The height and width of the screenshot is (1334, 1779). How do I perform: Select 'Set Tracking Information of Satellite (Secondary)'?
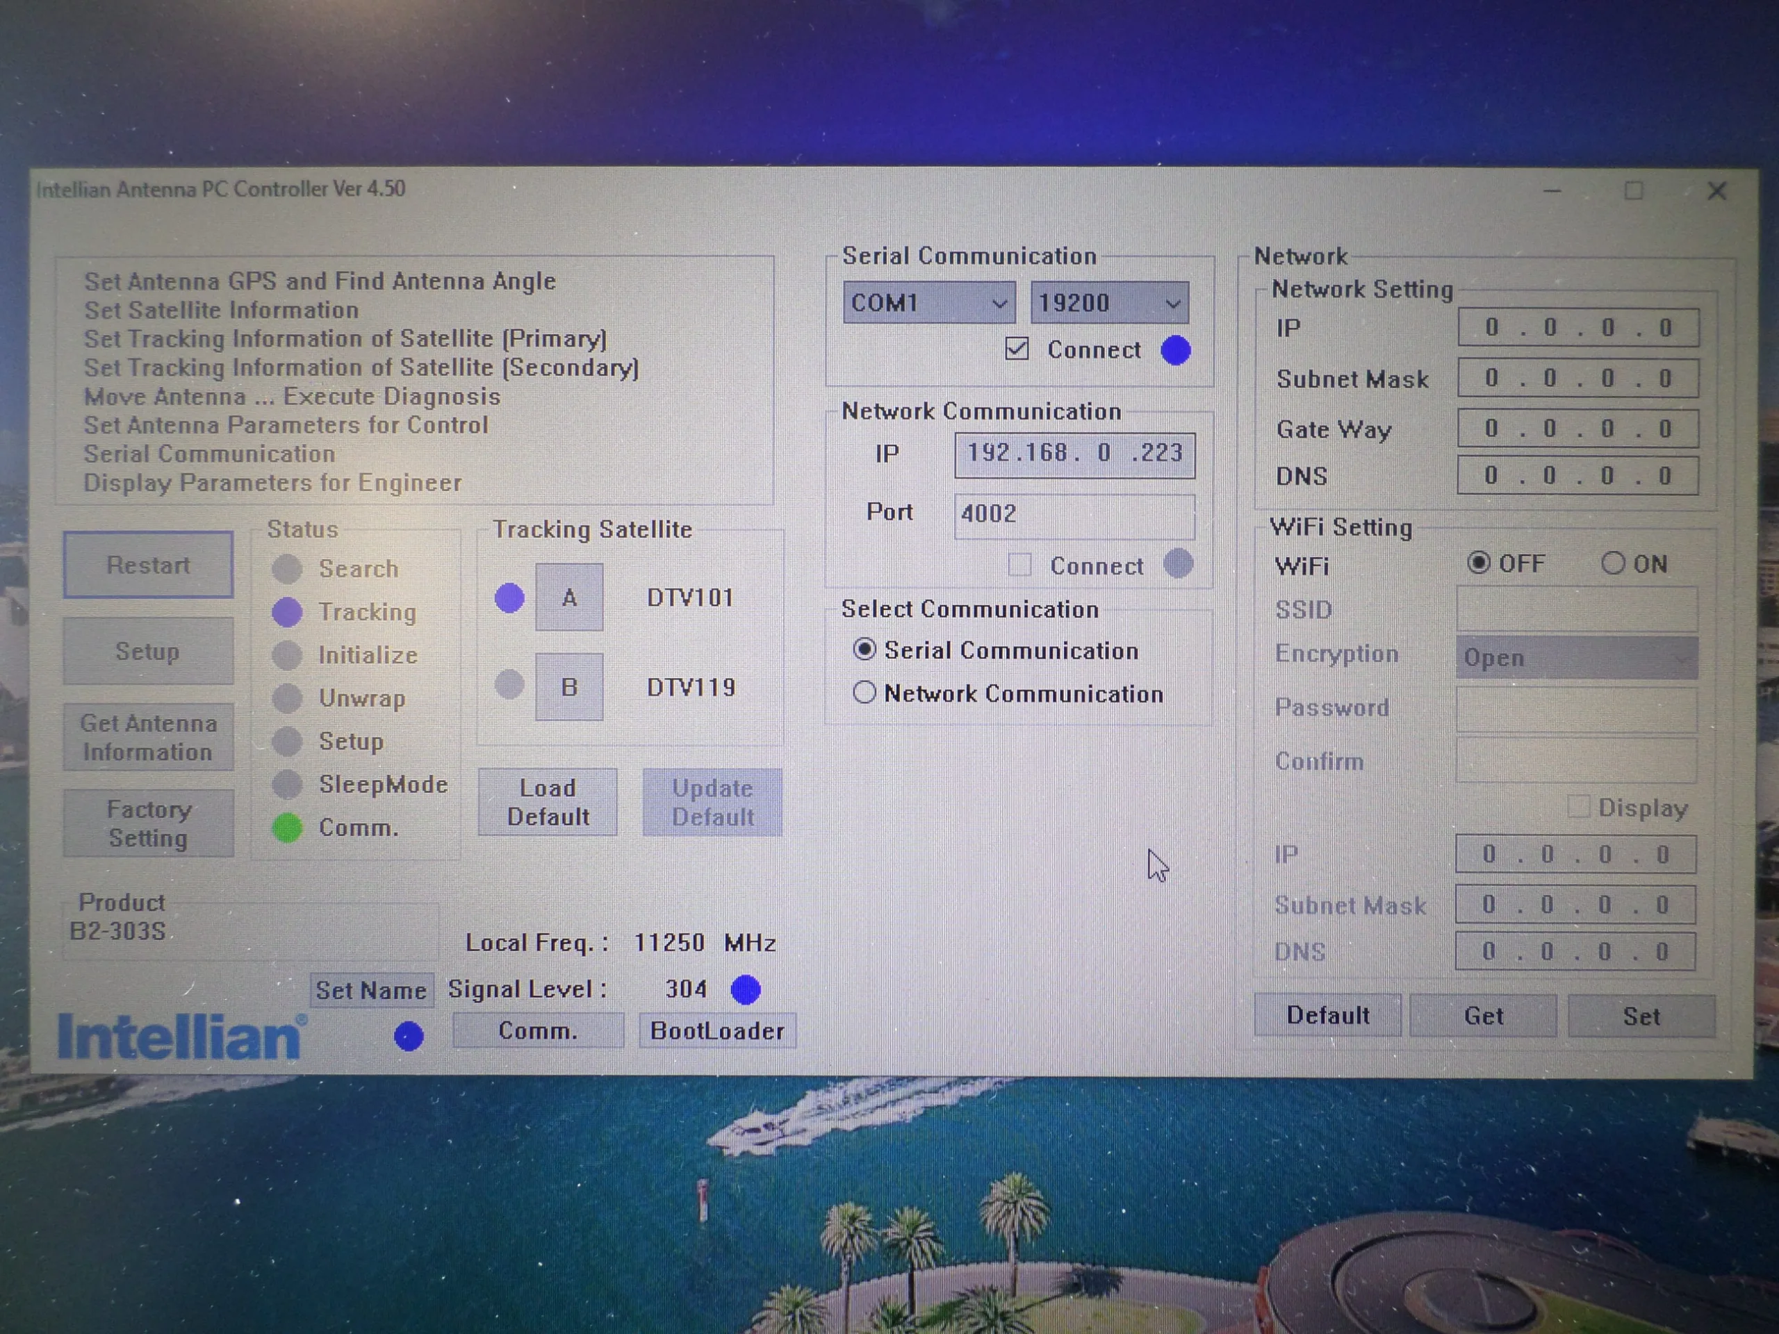tap(361, 368)
